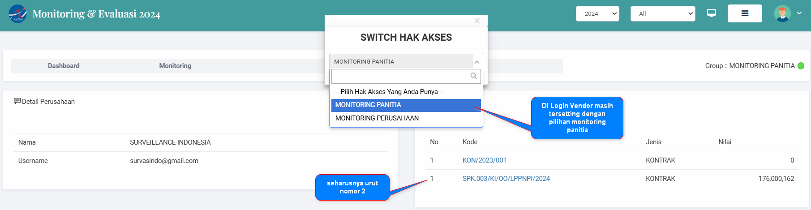This screenshot has height=210, width=811.
Task: Switch to the Monitoring tab
Action: (175, 66)
